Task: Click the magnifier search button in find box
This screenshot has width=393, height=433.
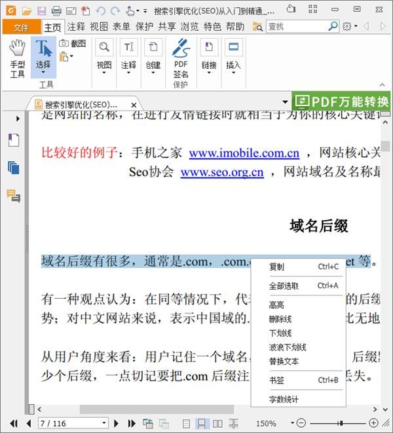Action: [x=333, y=26]
